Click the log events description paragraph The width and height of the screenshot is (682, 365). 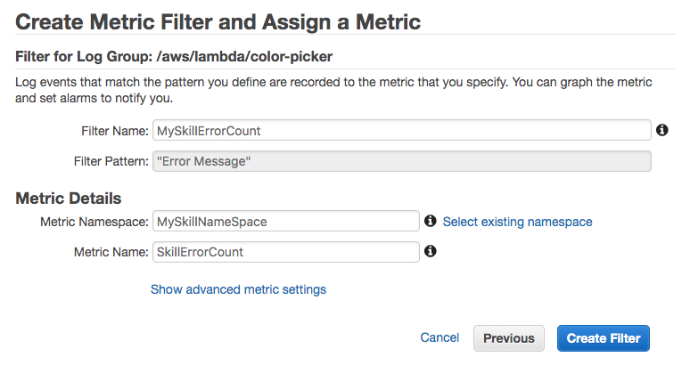(334, 90)
